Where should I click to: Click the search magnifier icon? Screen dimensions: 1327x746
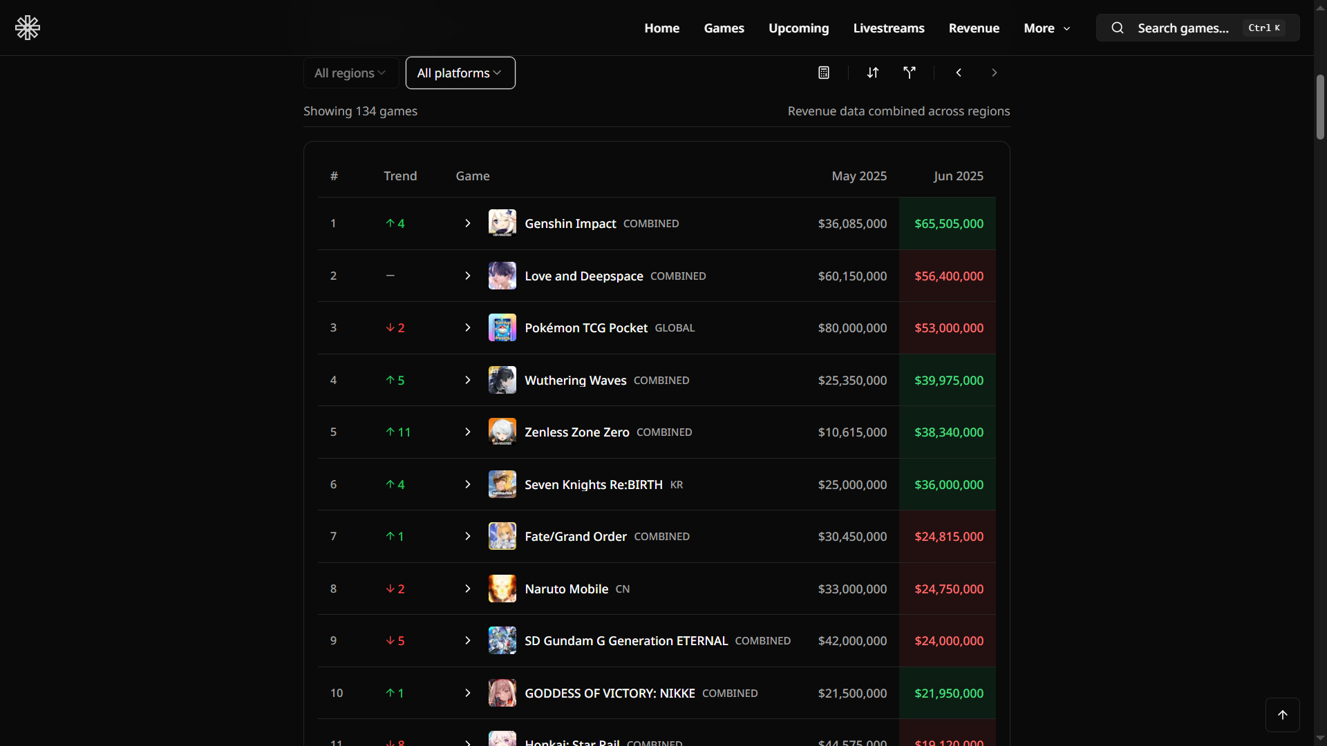[1118, 28]
